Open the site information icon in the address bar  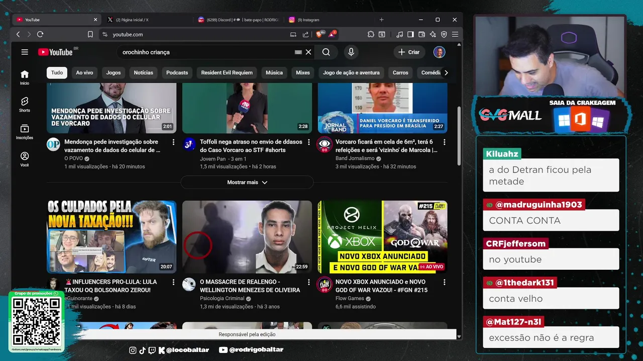click(x=105, y=35)
